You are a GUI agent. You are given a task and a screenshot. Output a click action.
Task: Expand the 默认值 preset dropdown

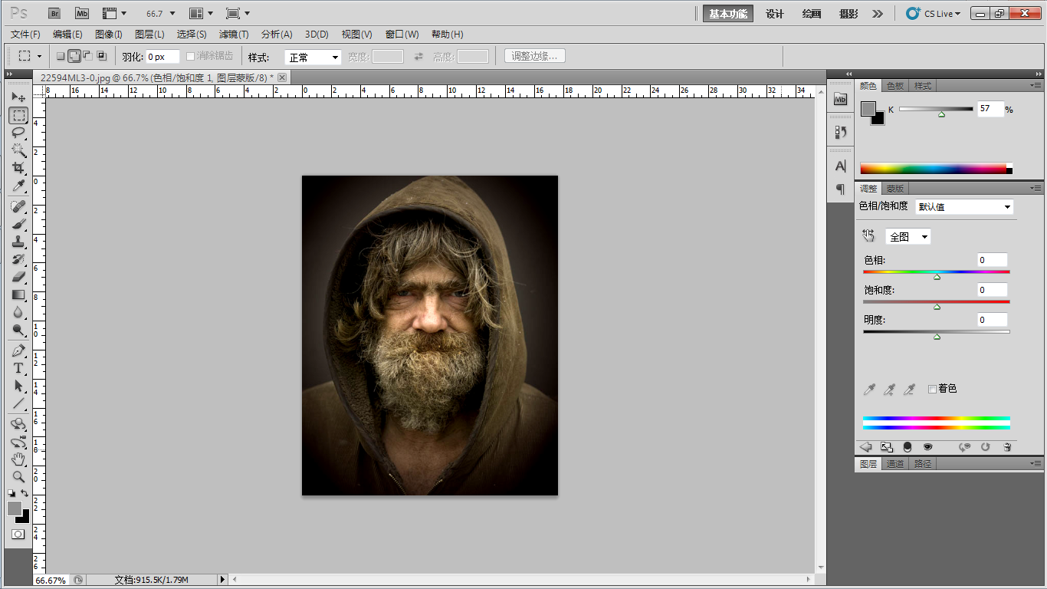tap(964, 207)
